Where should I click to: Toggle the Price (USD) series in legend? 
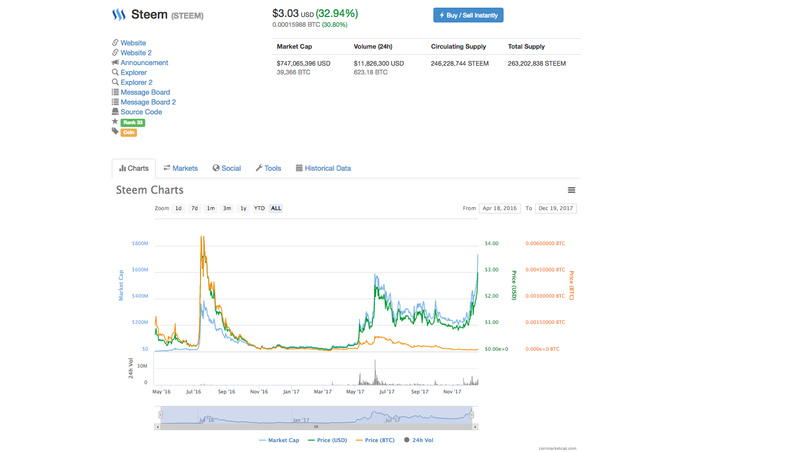point(328,440)
